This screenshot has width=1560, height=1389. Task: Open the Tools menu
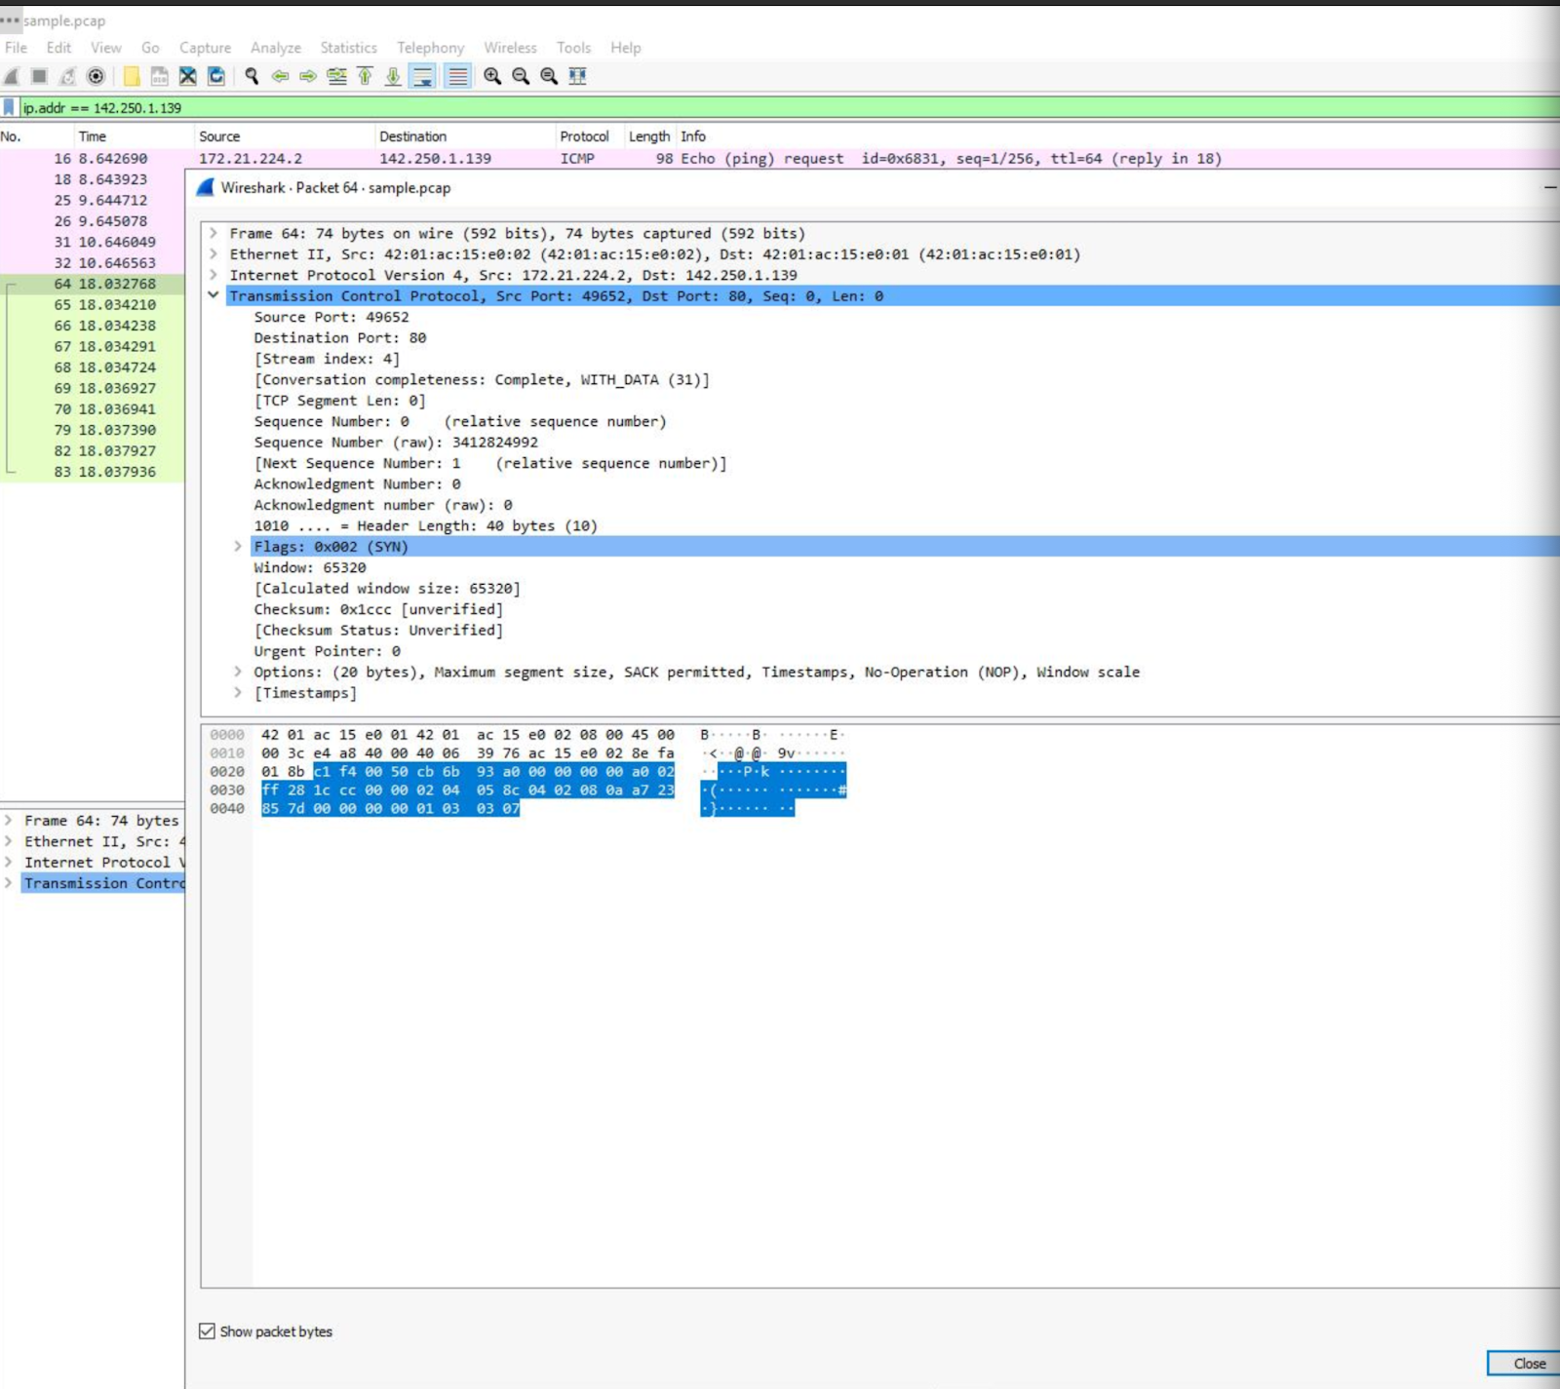[573, 48]
